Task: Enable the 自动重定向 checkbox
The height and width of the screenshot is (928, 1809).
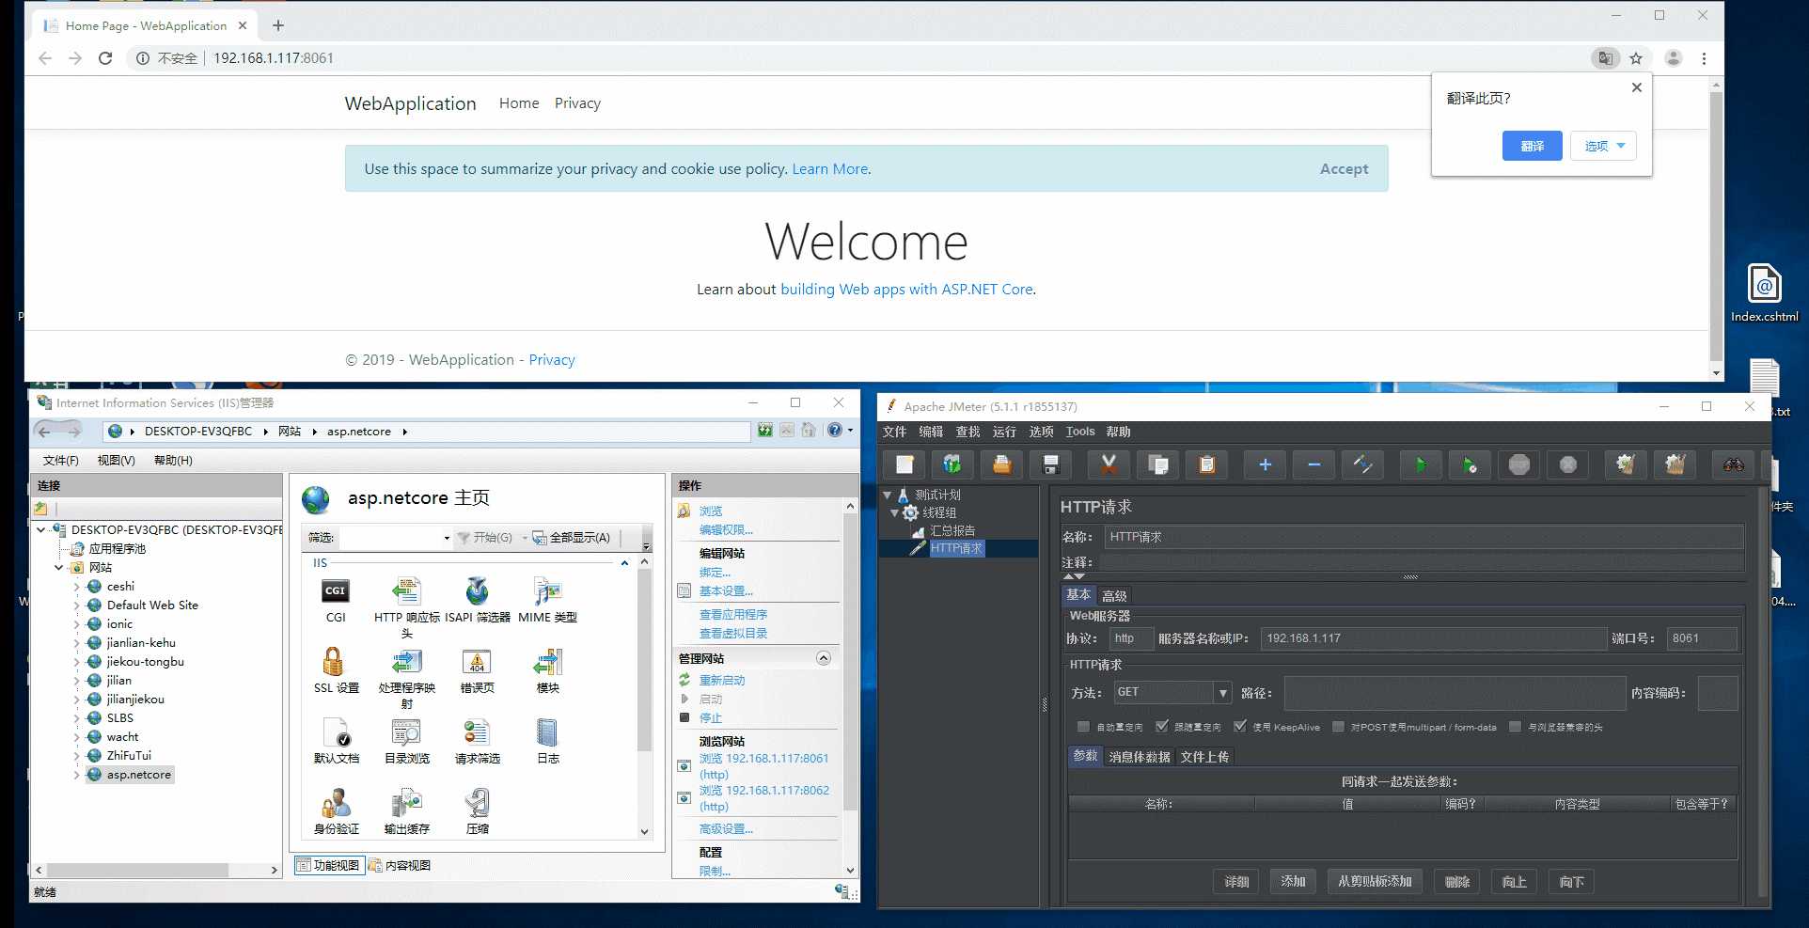Action: point(1083,727)
